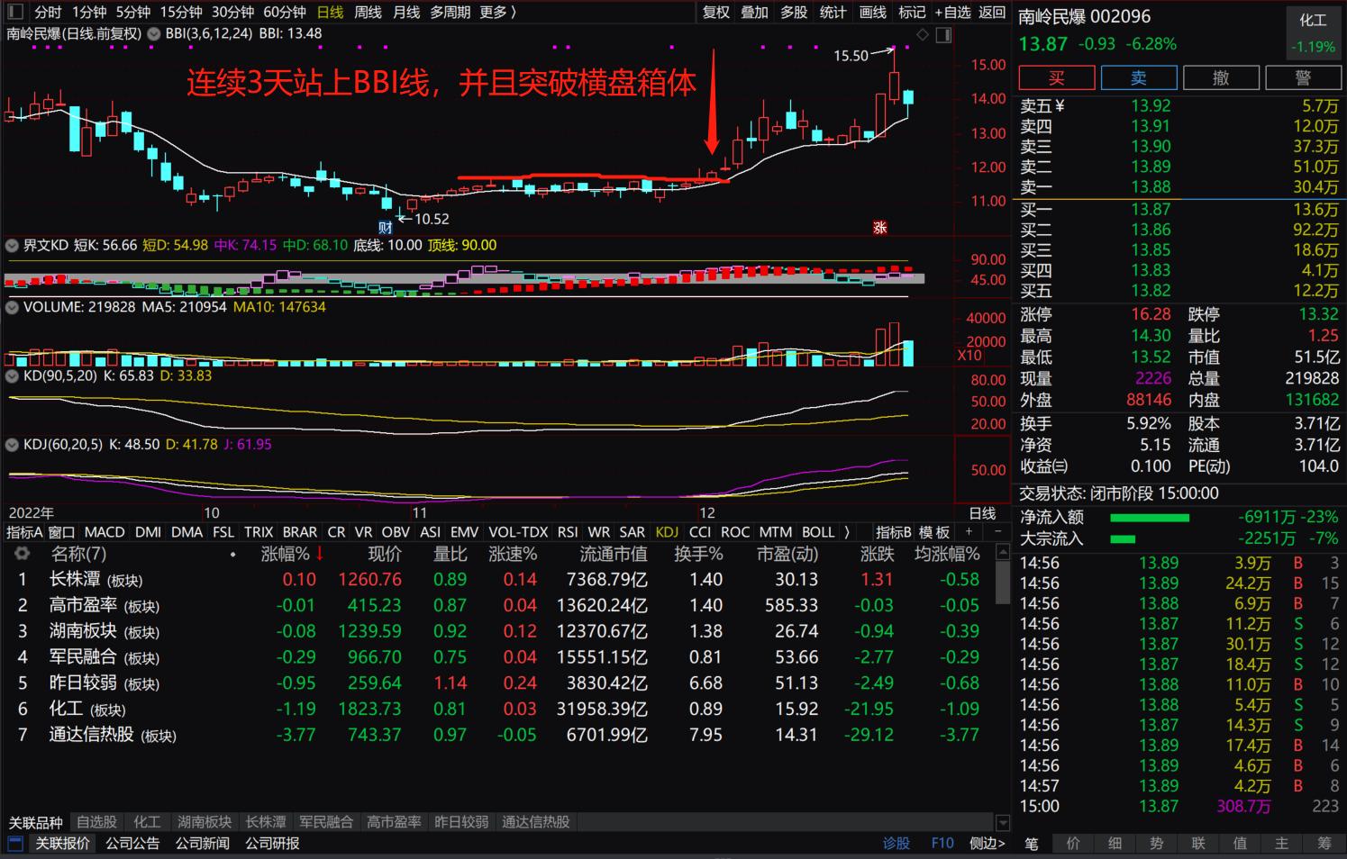The width and height of the screenshot is (1347, 859).
Task: Open the 统计 statistics tool
Action: pyautogui.click(x=833, y=13)
